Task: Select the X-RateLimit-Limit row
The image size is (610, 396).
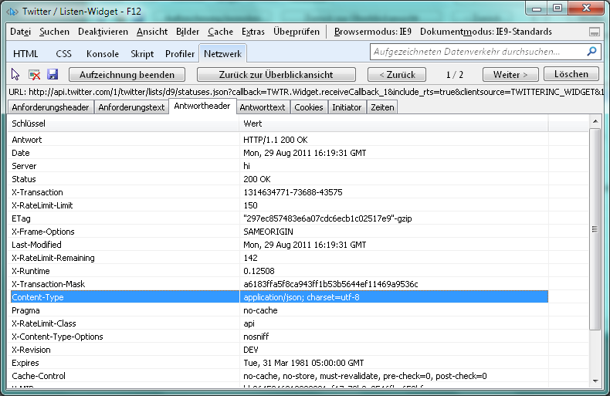Action: pos(279,205)
